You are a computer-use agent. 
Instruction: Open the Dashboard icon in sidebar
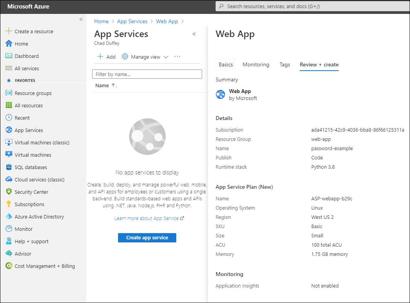pos(8,56)
